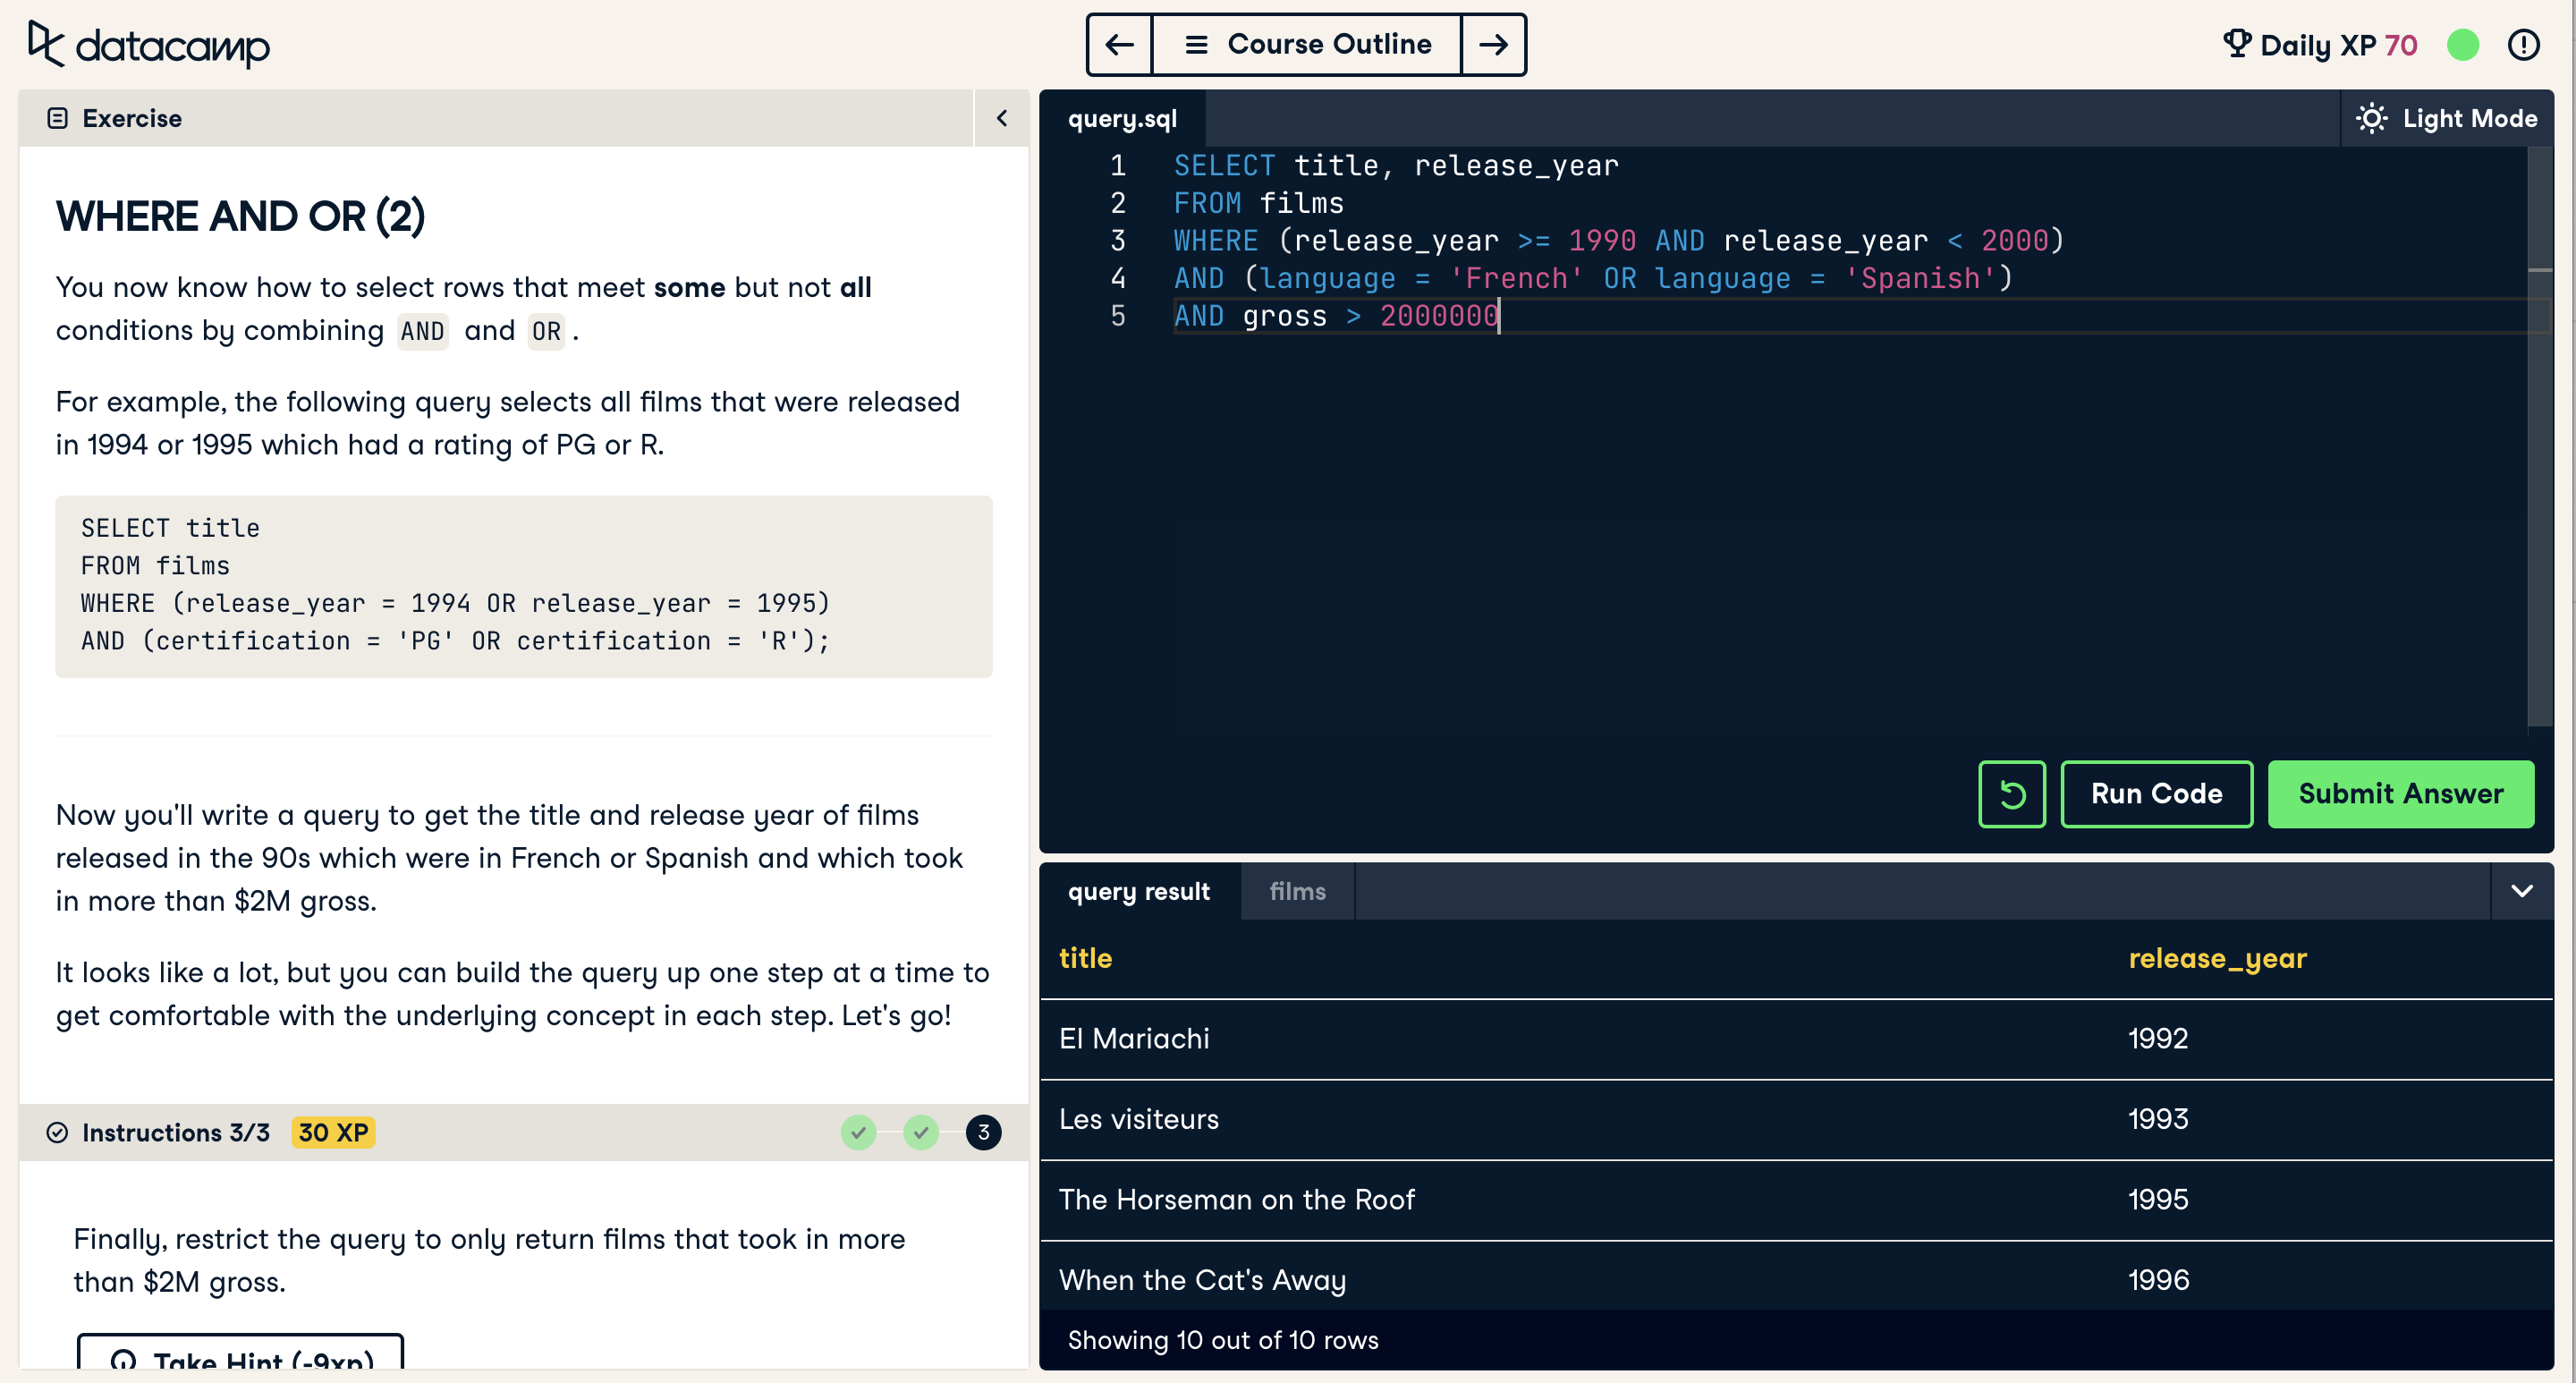Click the 1992 release year cell
Image resolution: width=2576 pixels, height=1383 pixels.
click(x=2158, y=1039)
